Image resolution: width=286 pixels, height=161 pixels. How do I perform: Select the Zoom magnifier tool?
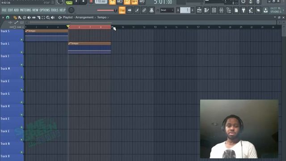48,17
